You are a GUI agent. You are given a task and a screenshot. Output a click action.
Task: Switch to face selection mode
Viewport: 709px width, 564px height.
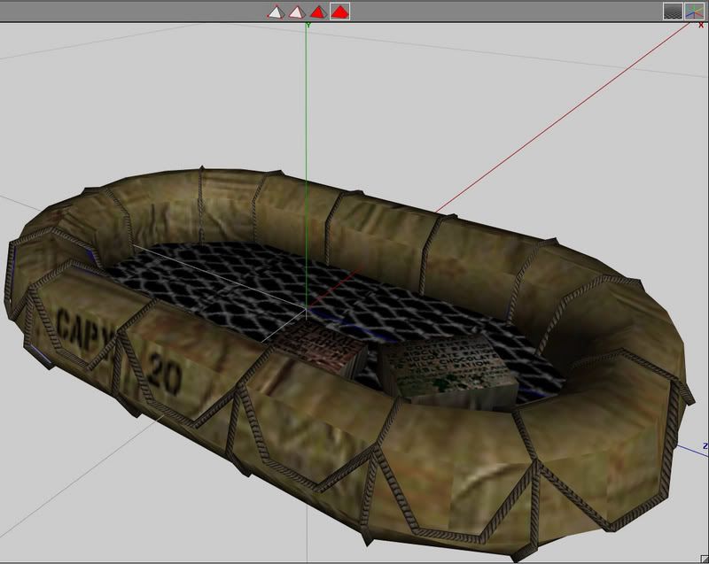(318, 12)
